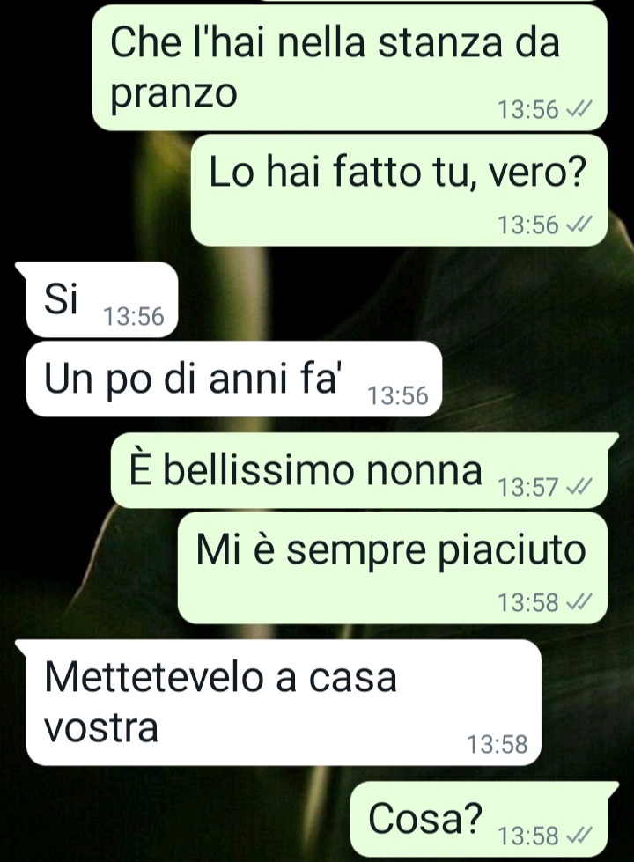The width and height of the screenshot is (634, 862).
Task: Select the 'Mi è sempre piaciuto' message
Action: pyautogui.click(x=393, y=568)
